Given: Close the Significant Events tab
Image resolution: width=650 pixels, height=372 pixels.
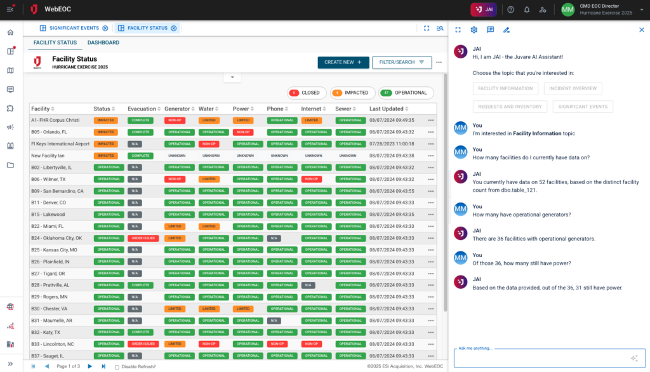Looking at the screenshot, I should click(105, 28).
